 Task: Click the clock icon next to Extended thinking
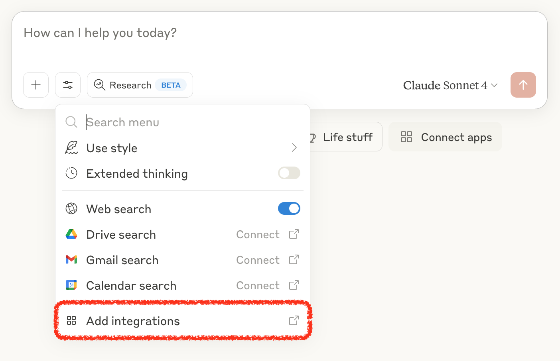coord(71,173)
